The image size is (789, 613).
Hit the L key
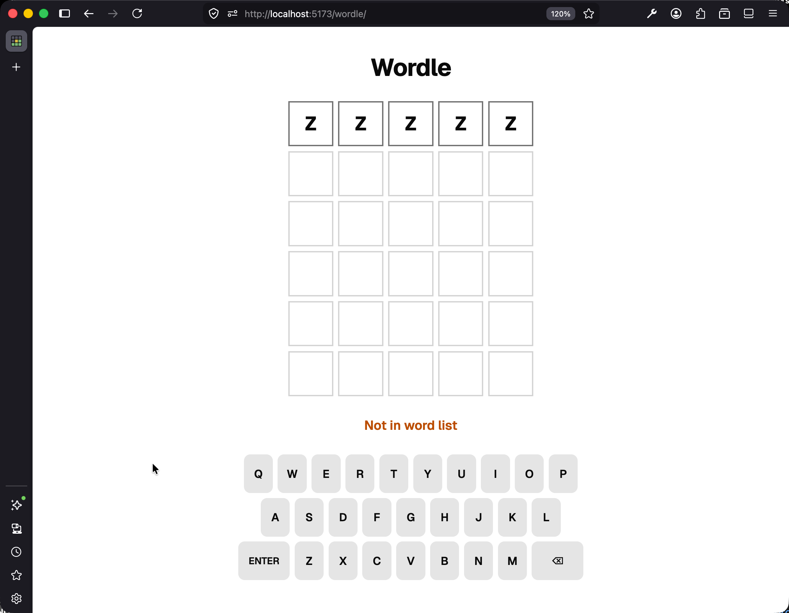(546, 517)
